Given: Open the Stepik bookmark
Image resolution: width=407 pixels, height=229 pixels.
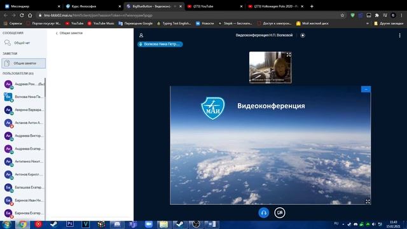Looking at the screenshot, I should (x=235, y=24).
